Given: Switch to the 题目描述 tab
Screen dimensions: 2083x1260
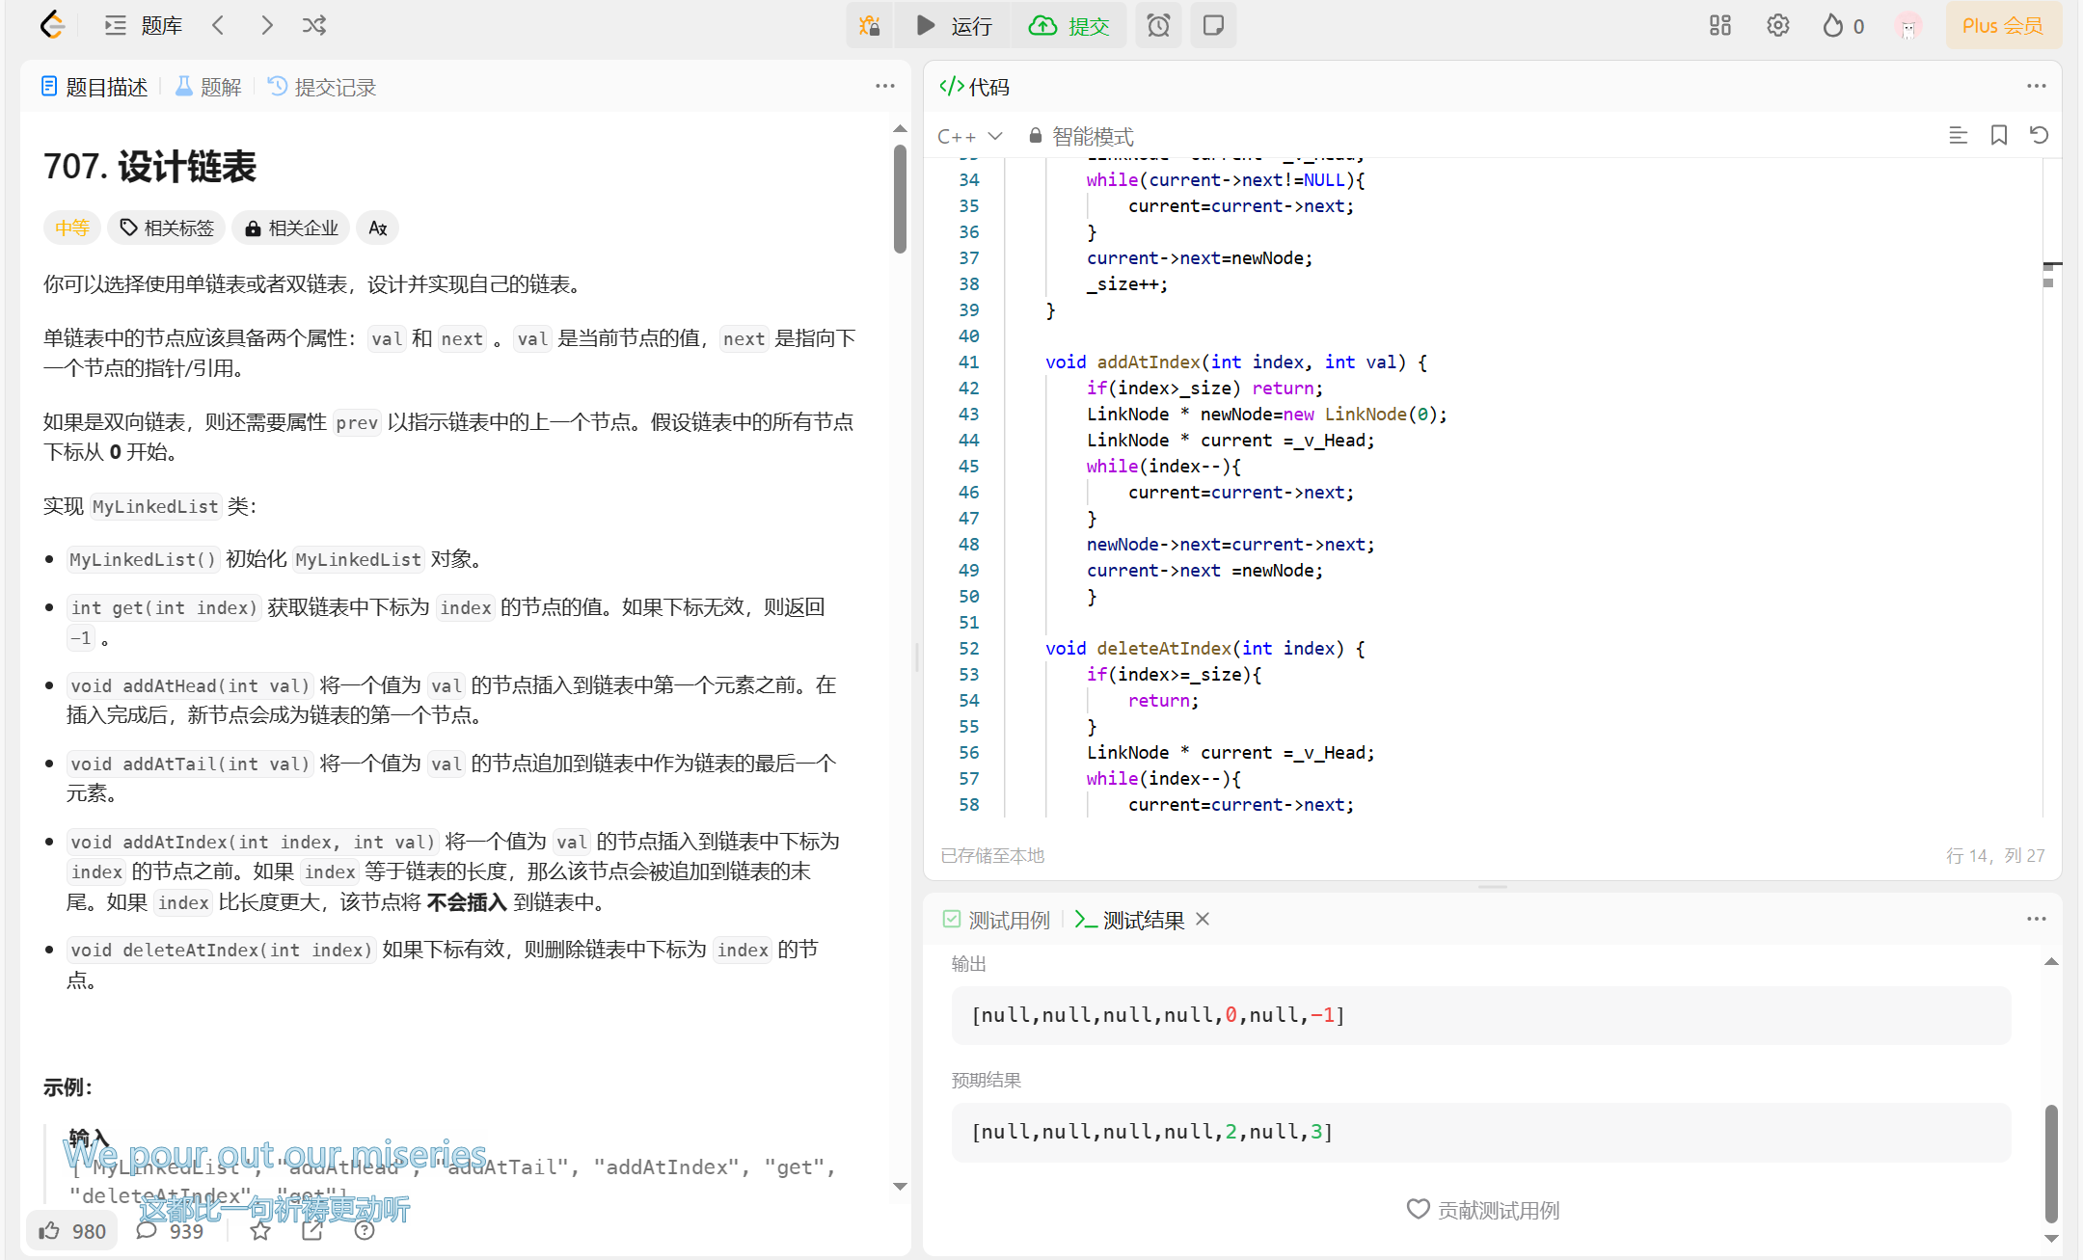Looking at the screenshot, I should [x=95, y=87].
